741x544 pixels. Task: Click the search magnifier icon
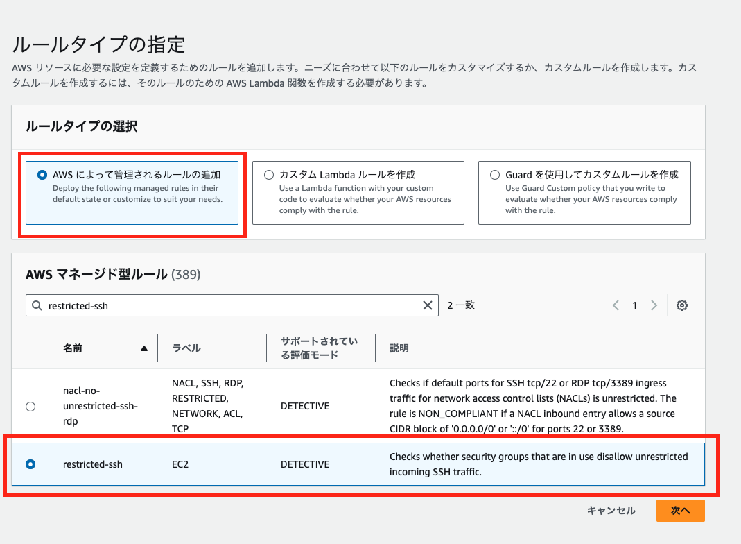pos(37,305)
